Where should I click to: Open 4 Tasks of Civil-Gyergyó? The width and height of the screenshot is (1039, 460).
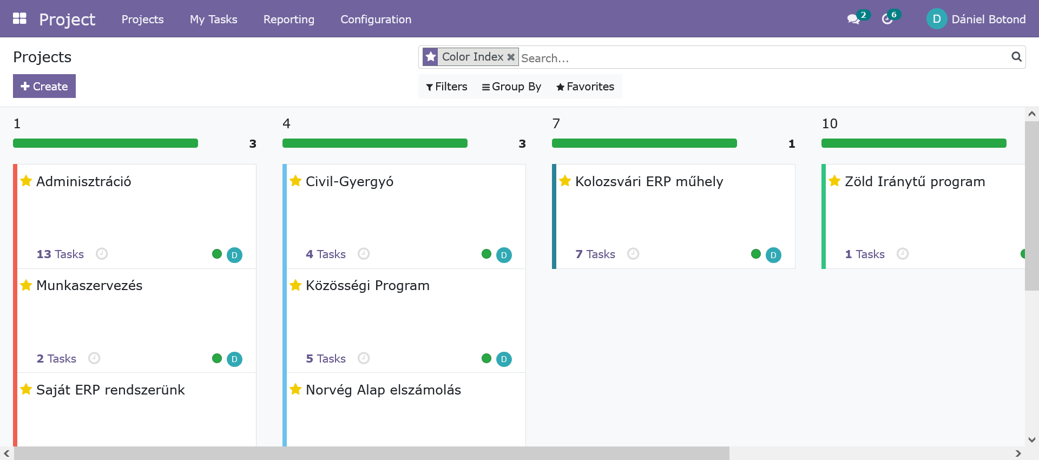326,254
